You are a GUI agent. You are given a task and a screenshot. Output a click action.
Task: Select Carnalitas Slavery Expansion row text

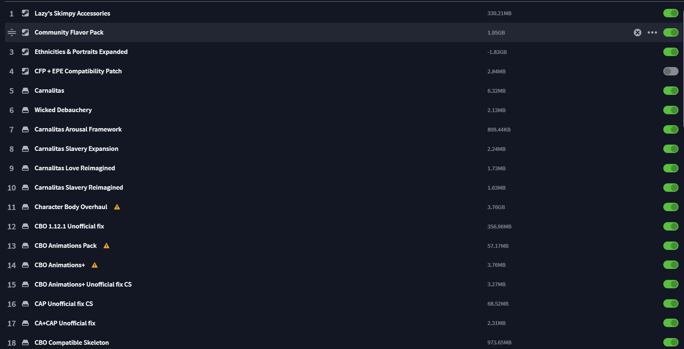pos(76,149)
